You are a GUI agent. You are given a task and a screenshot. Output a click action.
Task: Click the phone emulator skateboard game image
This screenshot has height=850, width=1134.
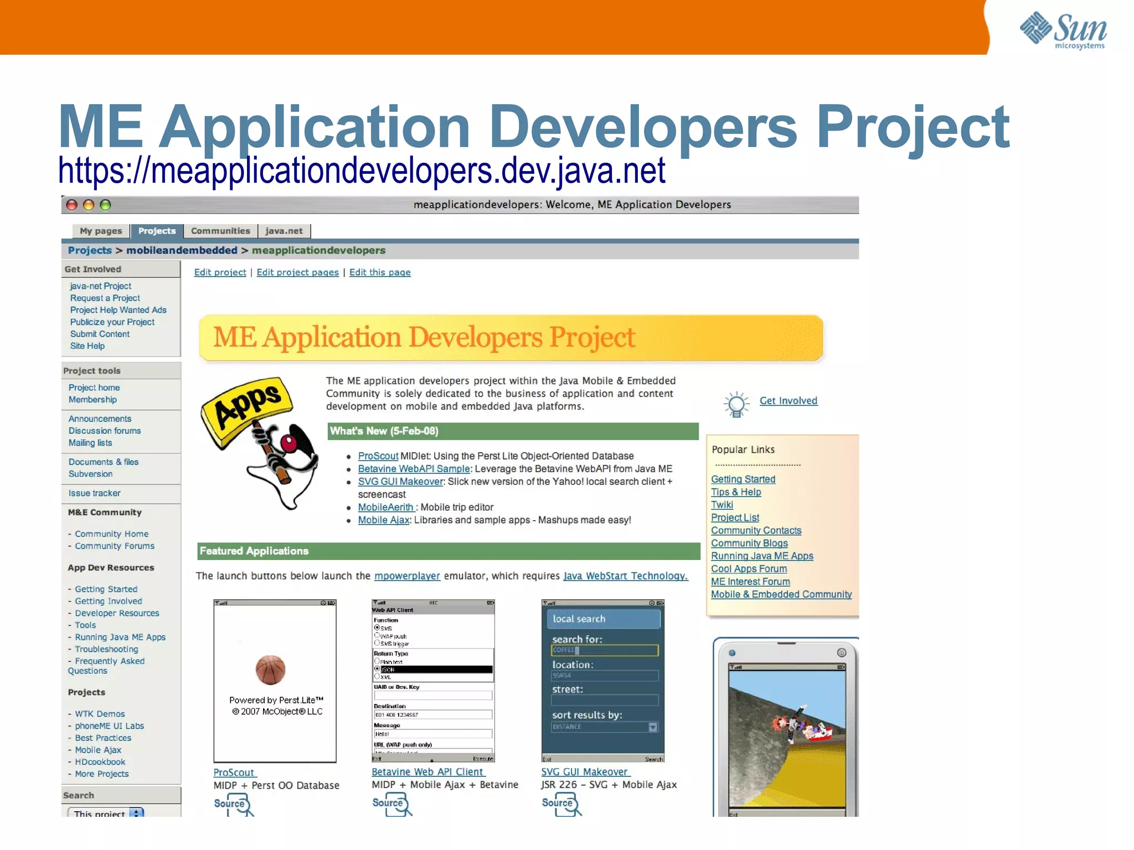click(x=787, y=739)
